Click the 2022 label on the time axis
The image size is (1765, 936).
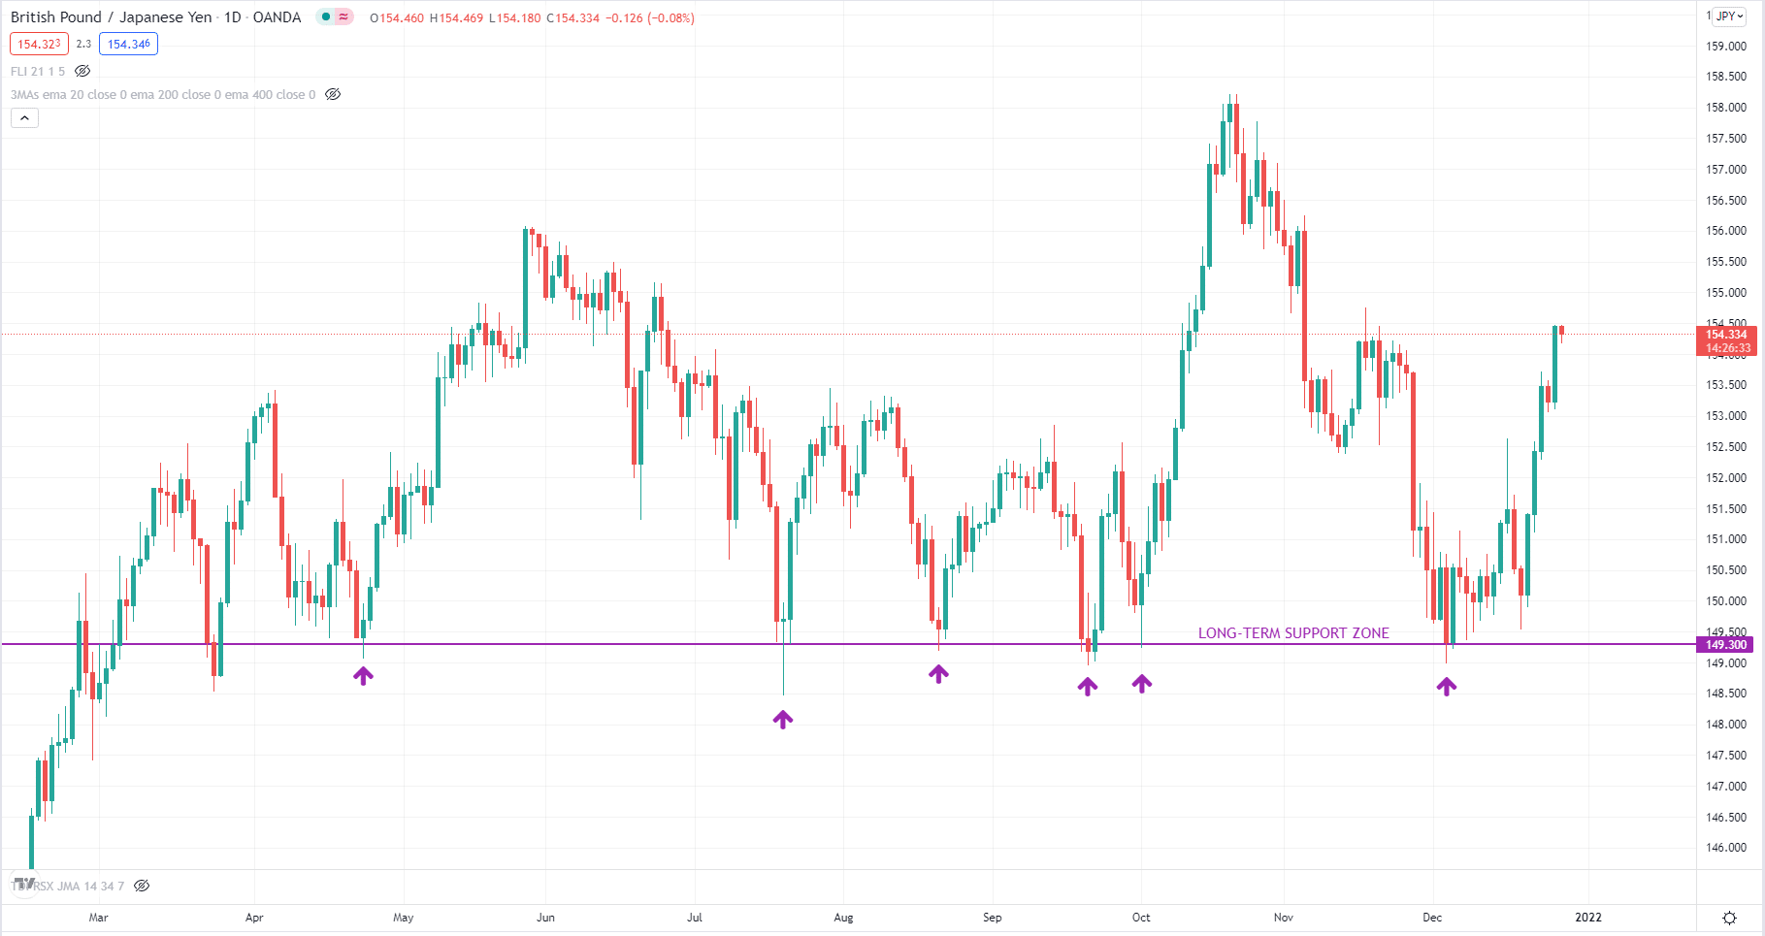coord(1588,918)
